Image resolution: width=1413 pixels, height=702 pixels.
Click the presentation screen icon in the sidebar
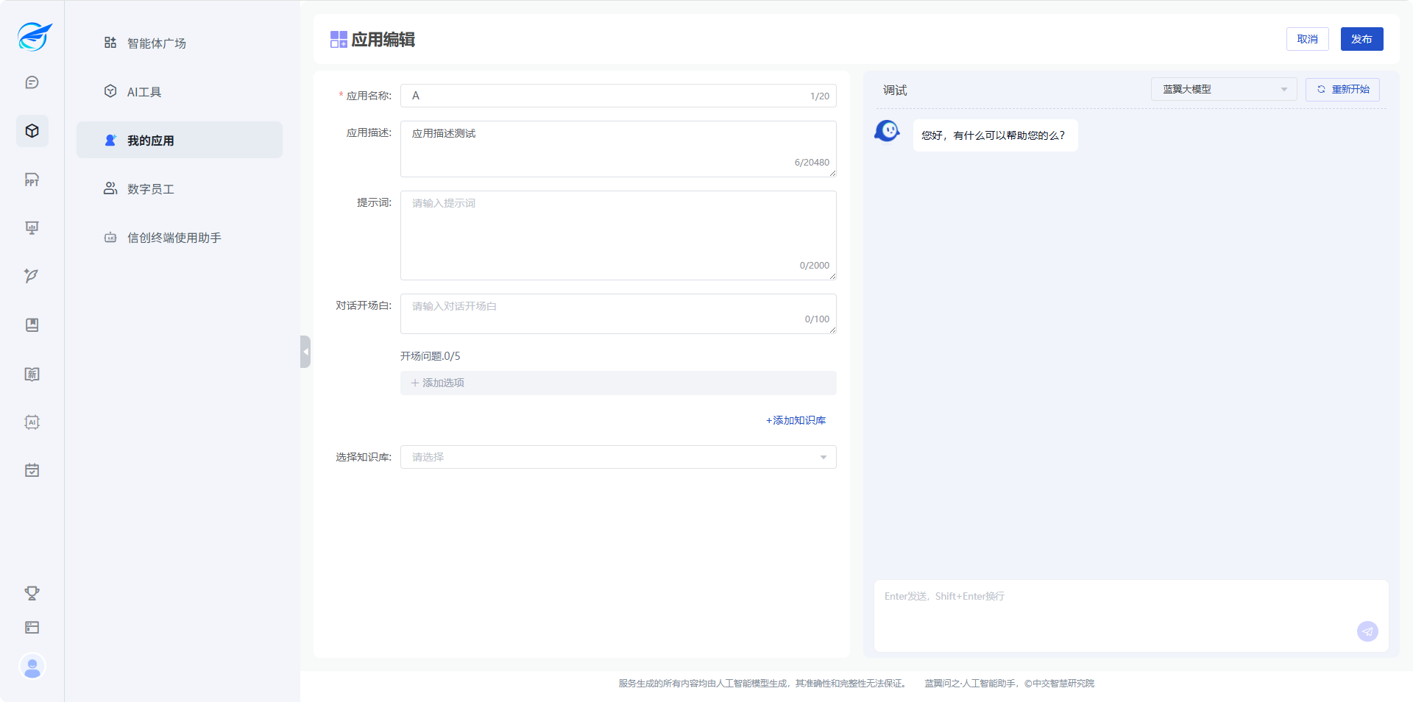coord(32,228)
